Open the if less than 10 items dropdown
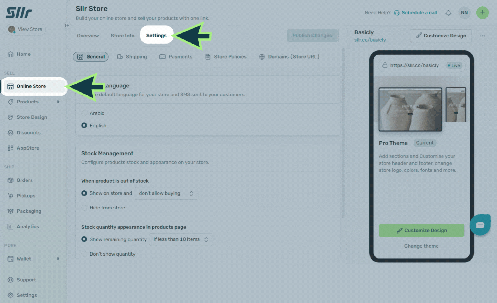 [181, 239]
